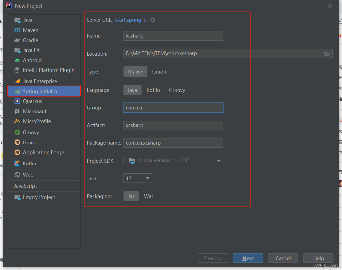Click the Previous button

coord(213,258)
